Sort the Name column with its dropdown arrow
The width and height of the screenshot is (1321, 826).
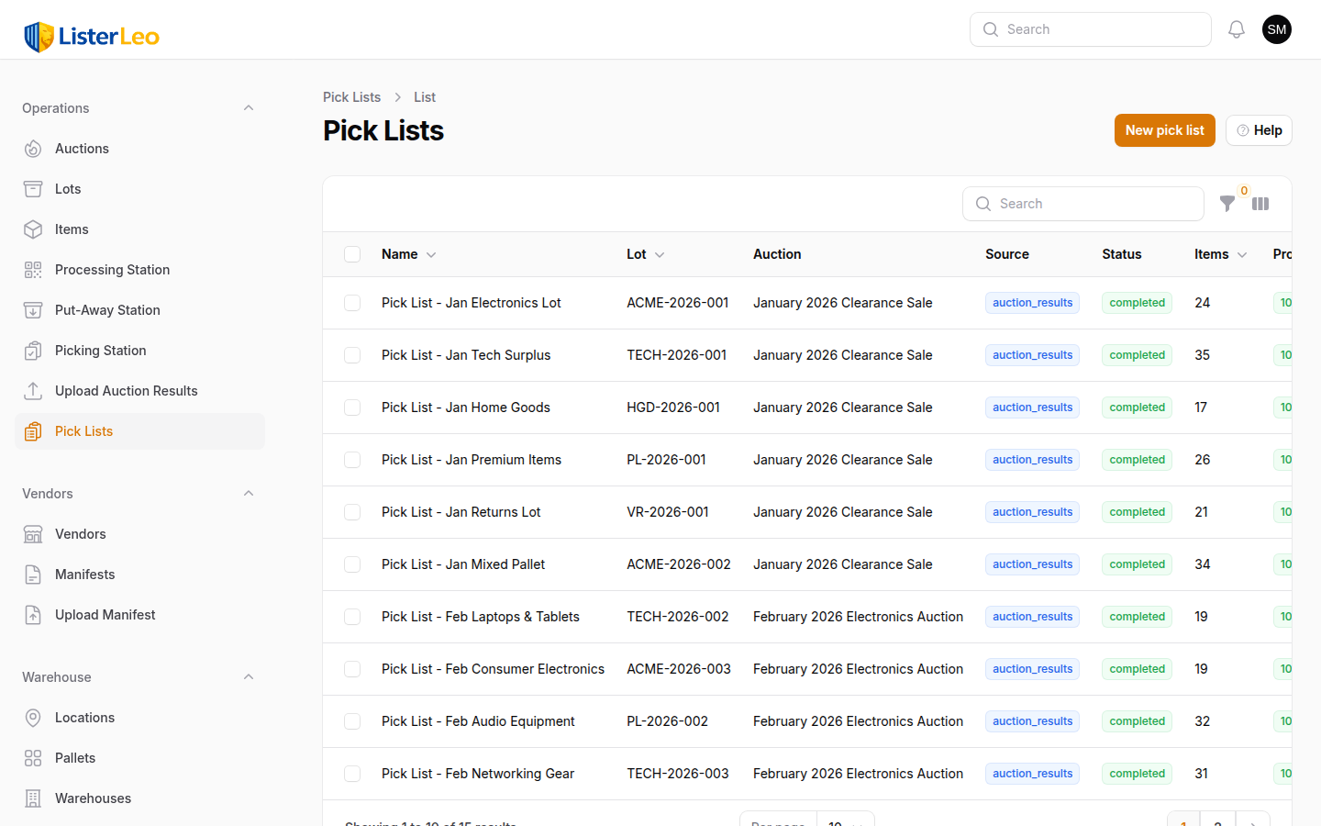pos(430,254)
